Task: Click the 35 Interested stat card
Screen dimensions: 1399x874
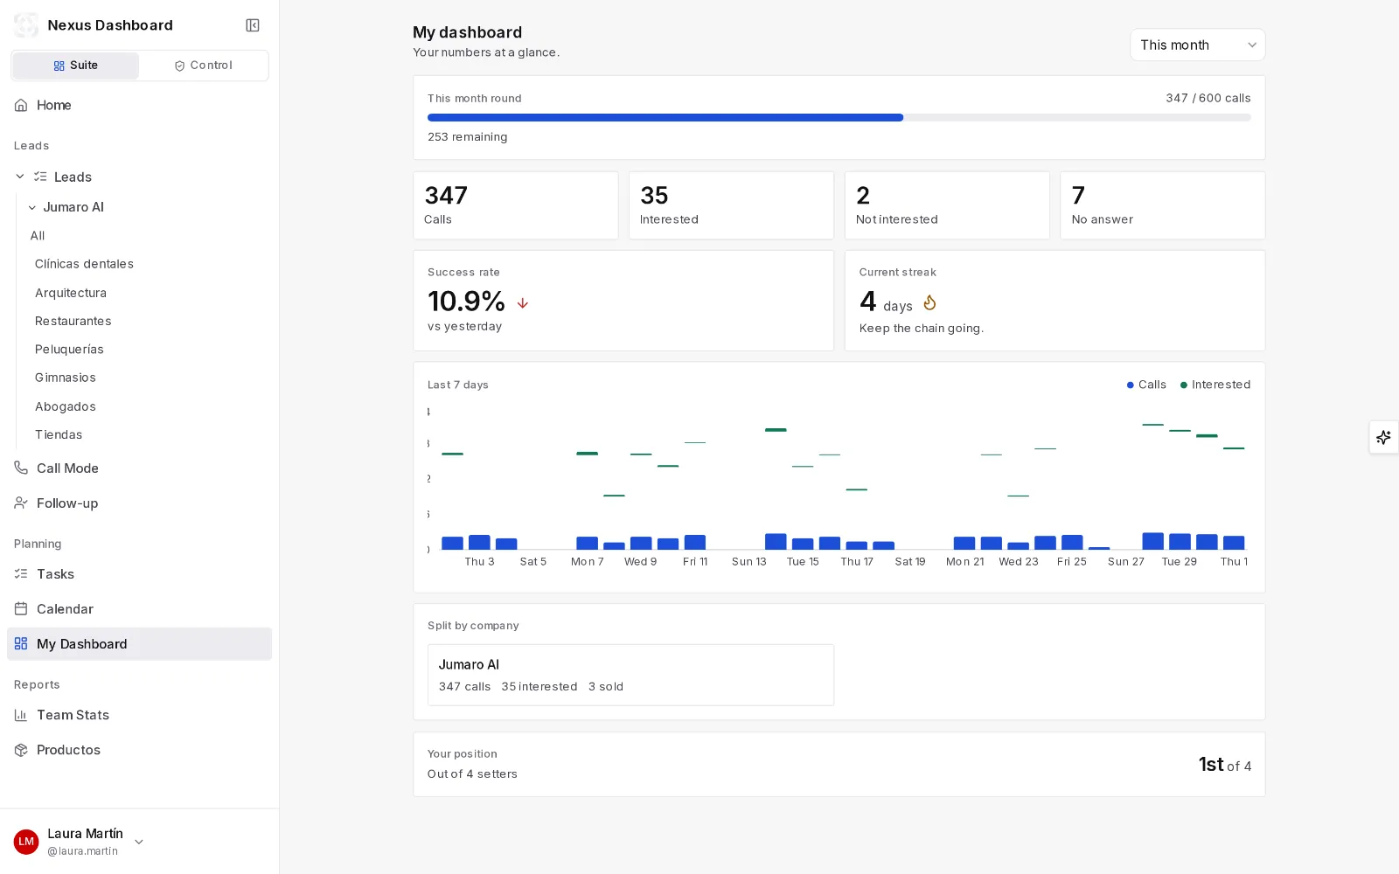Action: tap(731, 205)
